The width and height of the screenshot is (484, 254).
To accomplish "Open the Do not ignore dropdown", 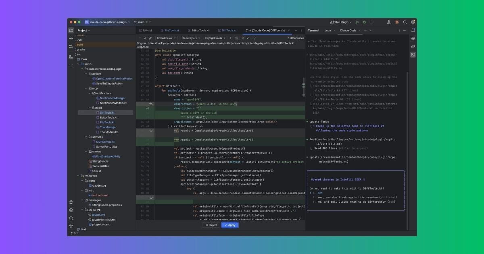I will click(x=191, y=38).
